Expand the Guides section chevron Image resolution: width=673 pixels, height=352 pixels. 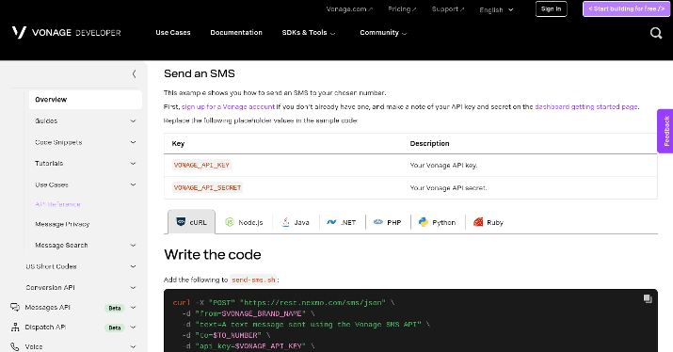click(133, 121)
